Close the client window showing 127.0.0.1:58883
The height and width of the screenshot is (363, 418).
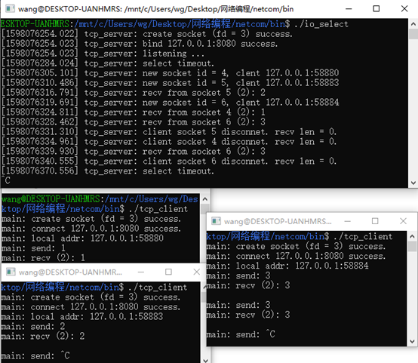click(x=196, y=272)
